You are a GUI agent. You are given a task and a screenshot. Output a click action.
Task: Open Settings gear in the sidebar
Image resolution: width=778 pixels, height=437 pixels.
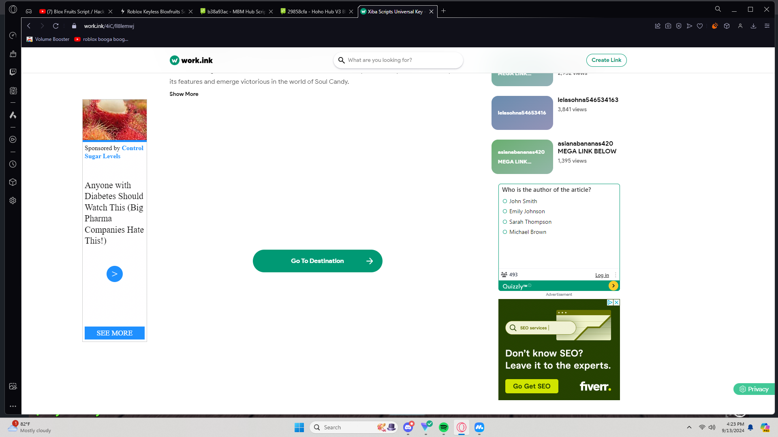point(13,201)
